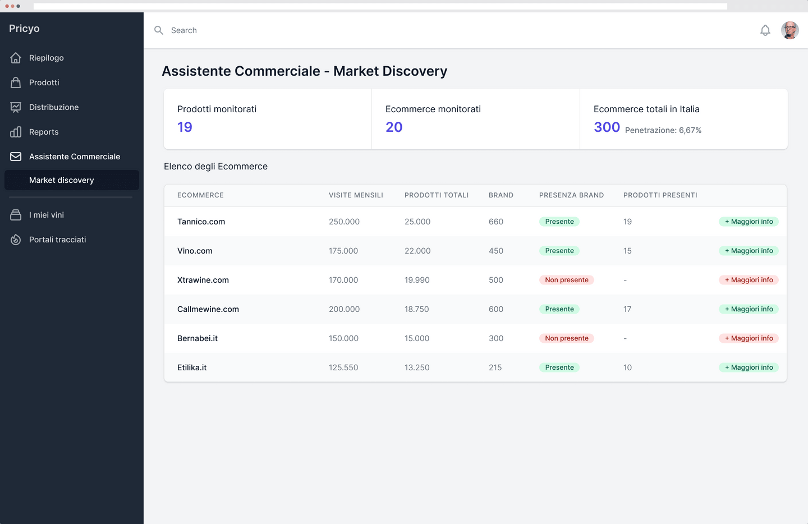Click the PRODOTTI PRESENTI column header

[660, 195]
